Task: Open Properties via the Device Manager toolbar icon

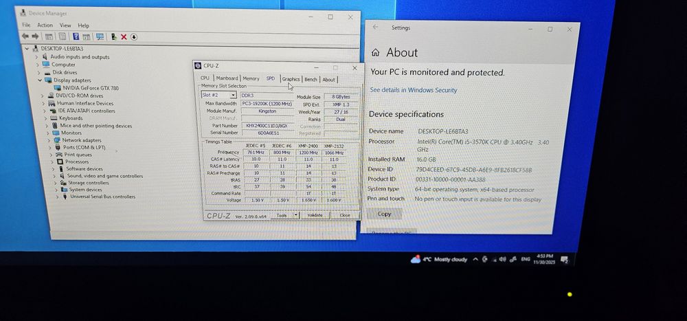Action: click(x=63, y=37)
